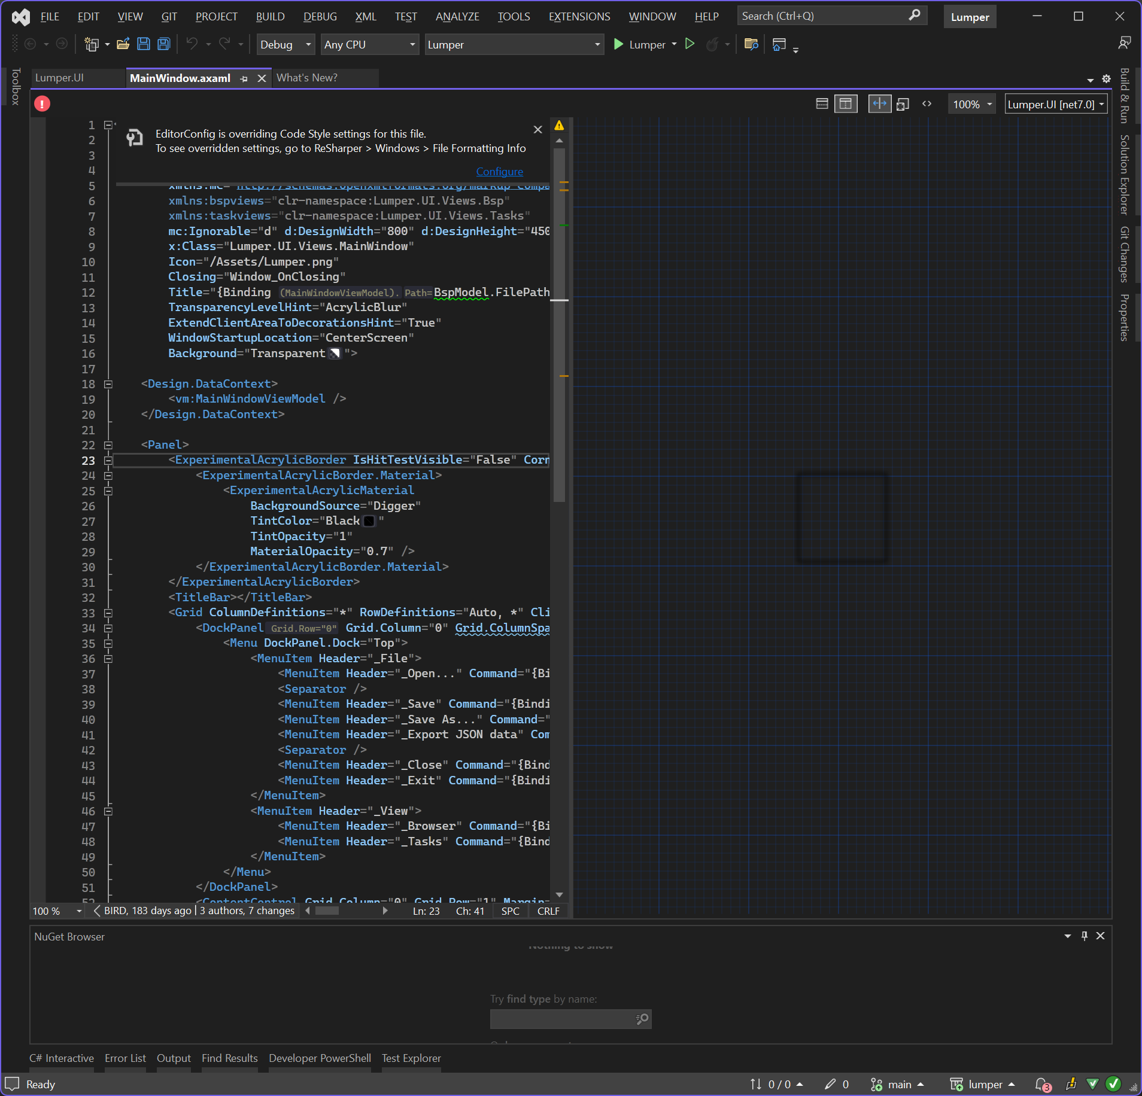Open the account sign-in icon top right
Screen dimensions: 1142x1096
click(1125, 42)
